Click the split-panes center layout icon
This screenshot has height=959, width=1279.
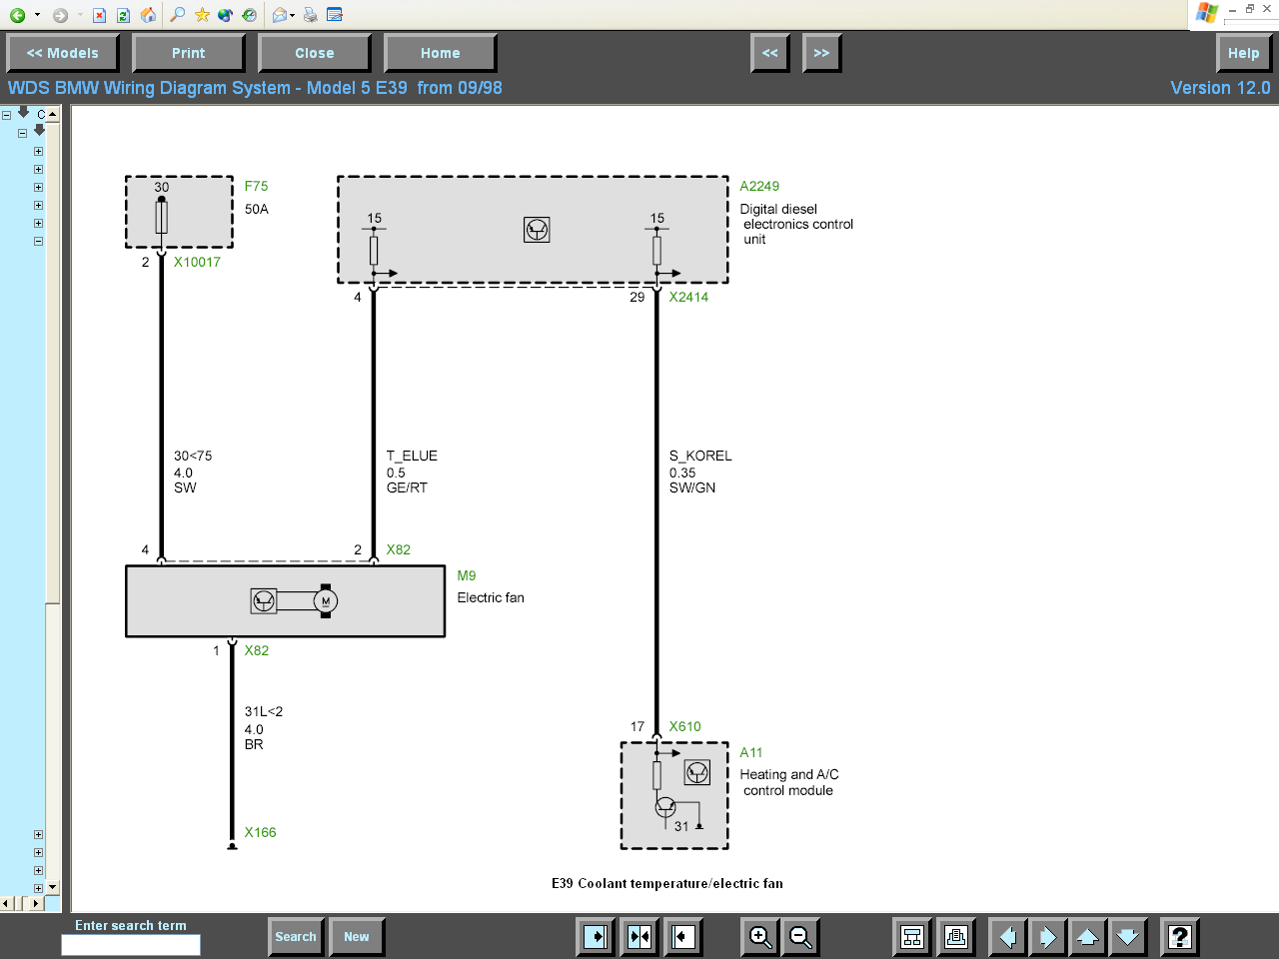click(x=639, y=937)
